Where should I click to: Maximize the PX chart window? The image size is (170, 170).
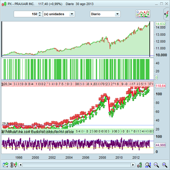(x=161, y=4)
